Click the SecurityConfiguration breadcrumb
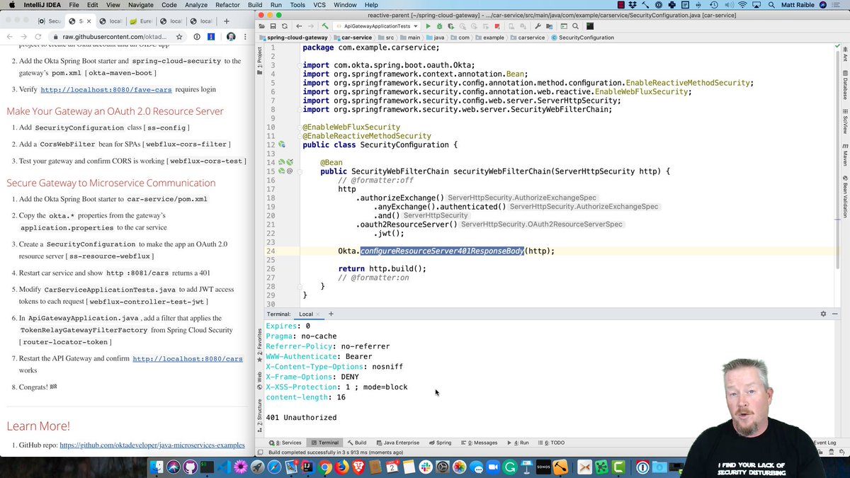 tap(582, 38)
